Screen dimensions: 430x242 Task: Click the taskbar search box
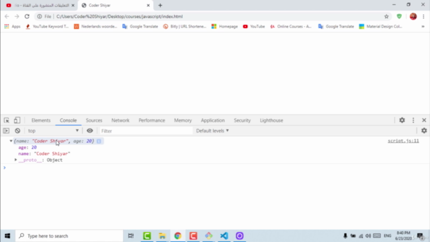coord(69,236)
